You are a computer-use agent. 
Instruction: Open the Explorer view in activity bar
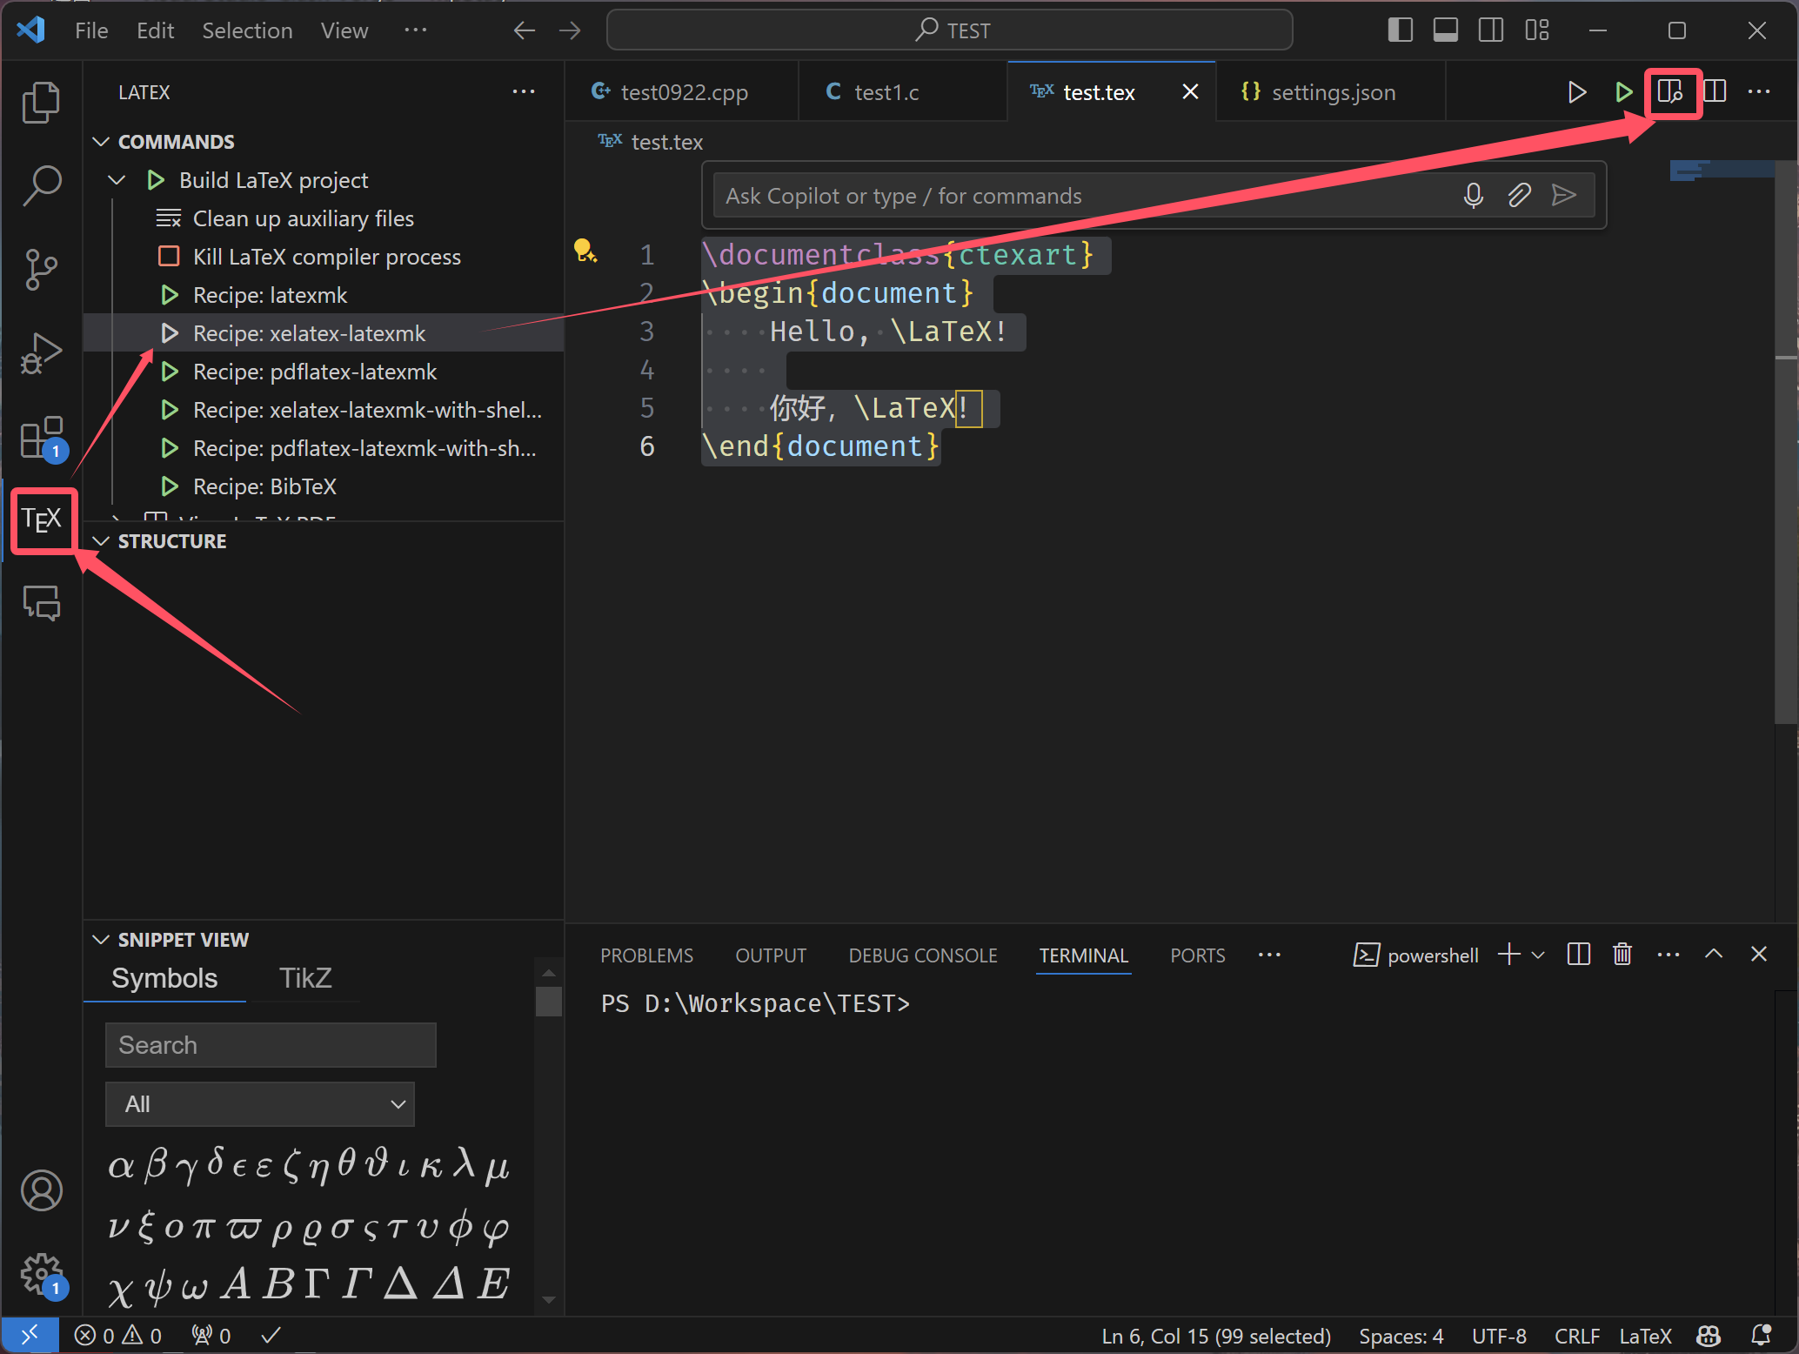coord(41,103)
